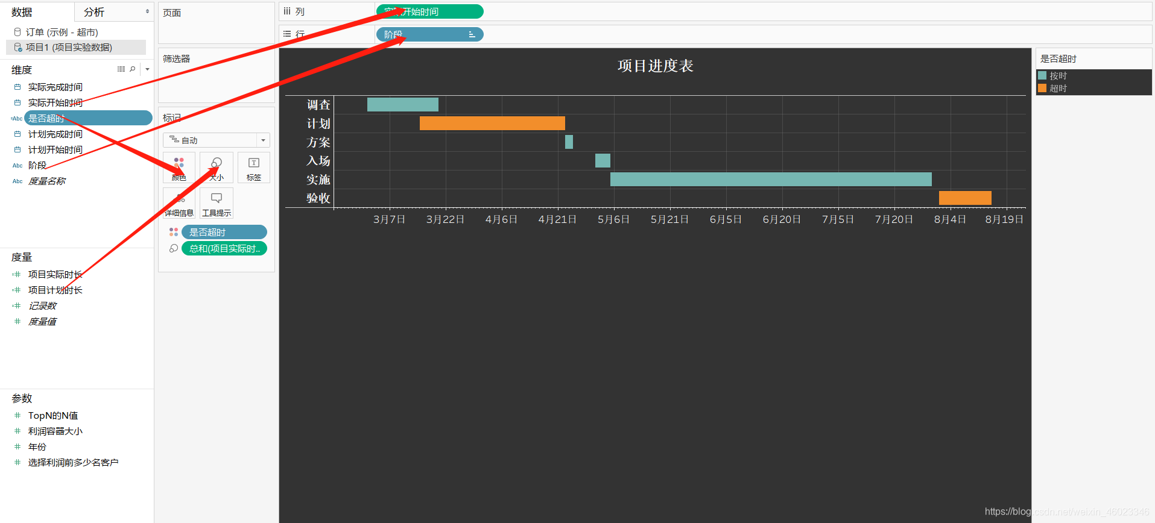Click number icon beside 项目实际时长
Image resolution: width=1155 pixels, height=523 pixels.
click(x=17, y=275)
